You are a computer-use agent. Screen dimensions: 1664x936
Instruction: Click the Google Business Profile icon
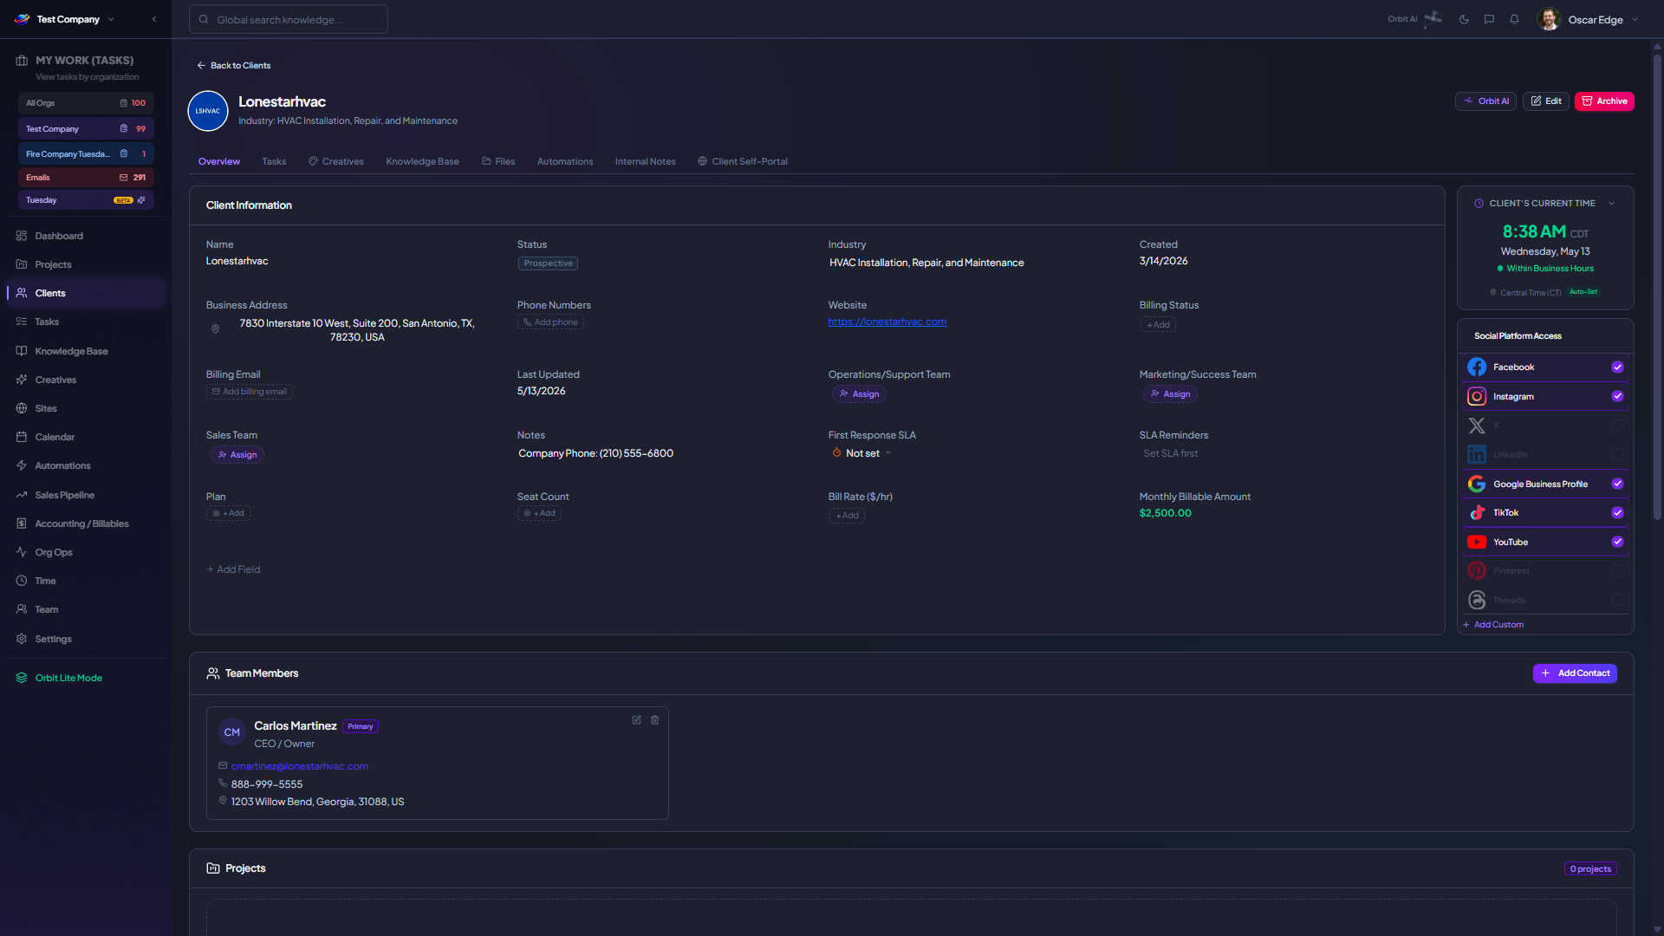pyautogui.click(x=1477, y=484)
